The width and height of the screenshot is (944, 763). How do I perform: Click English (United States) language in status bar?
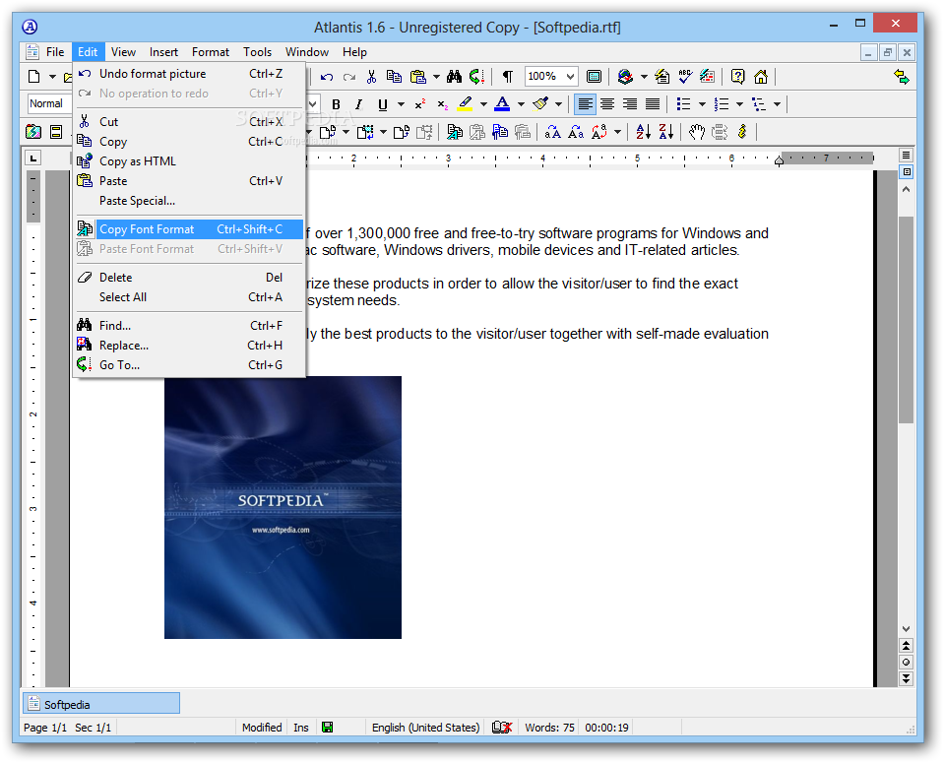(x=425, y=728)
